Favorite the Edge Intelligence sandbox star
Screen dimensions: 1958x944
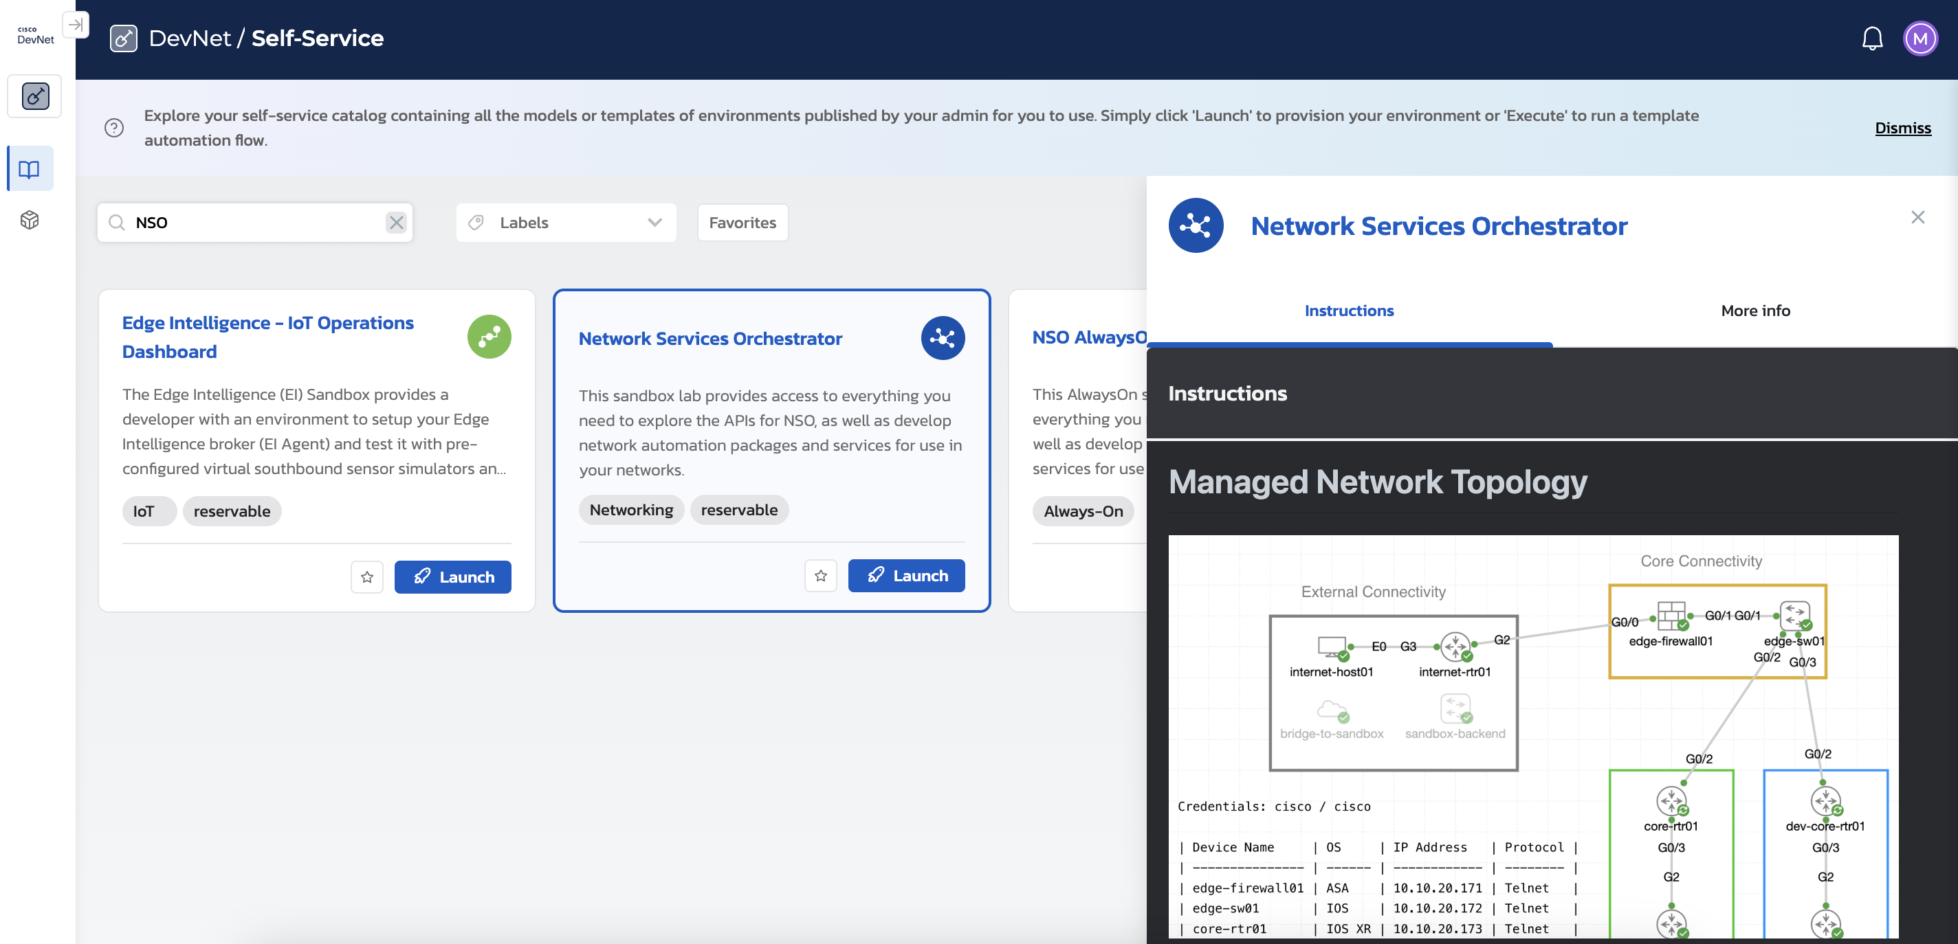(x=367, y=577)
